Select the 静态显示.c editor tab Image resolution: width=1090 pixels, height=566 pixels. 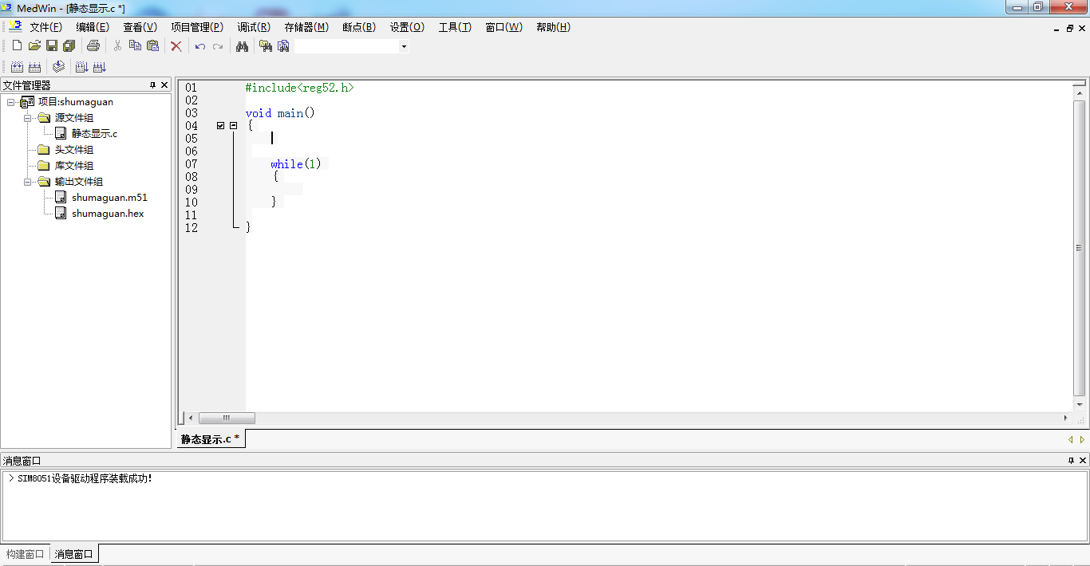[210, 438]
